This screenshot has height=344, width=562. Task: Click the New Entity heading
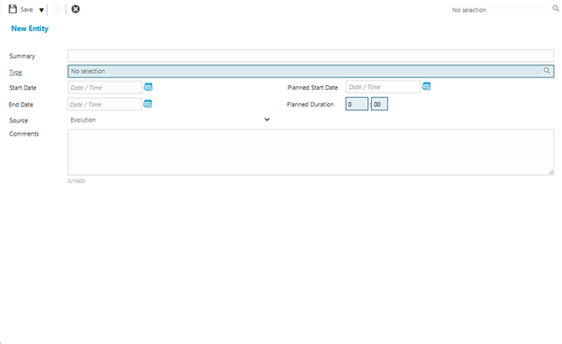(30, 29)
